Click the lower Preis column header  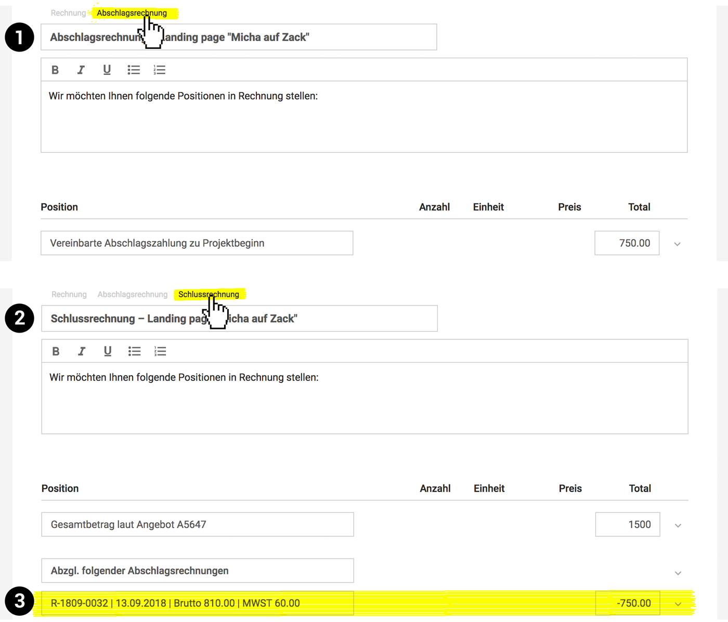(570, 488)
